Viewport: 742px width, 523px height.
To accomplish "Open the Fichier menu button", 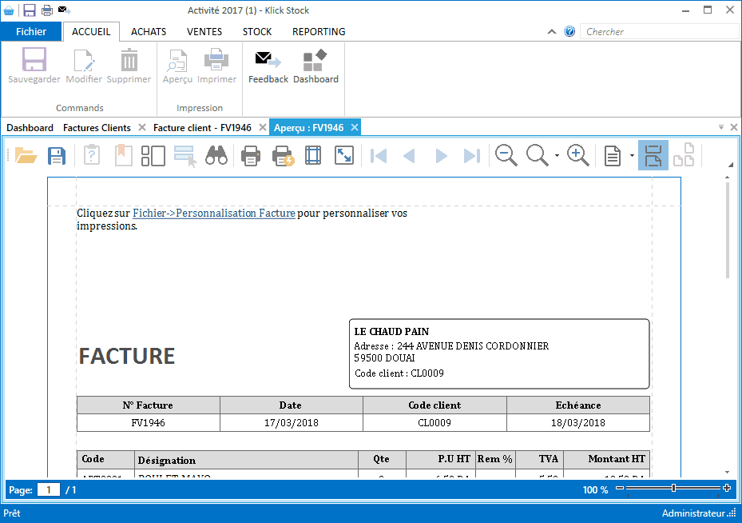I will pos(31,32).
